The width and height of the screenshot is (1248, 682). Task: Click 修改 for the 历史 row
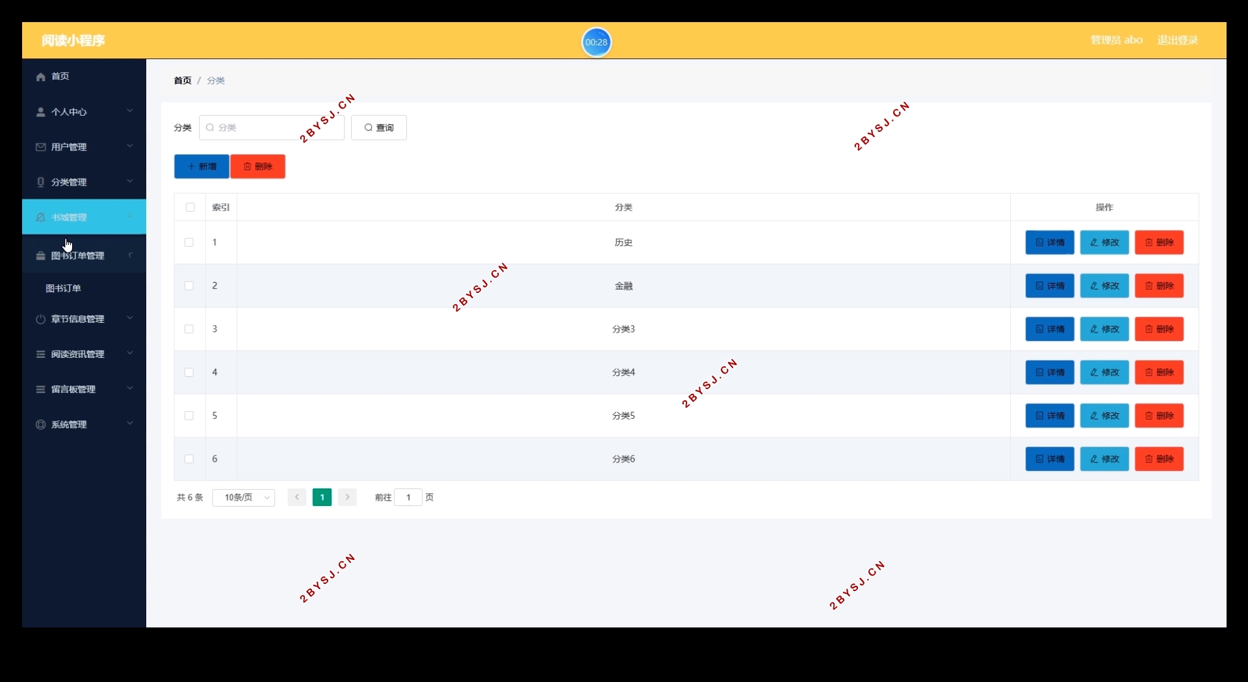(x=1104, y=242)
